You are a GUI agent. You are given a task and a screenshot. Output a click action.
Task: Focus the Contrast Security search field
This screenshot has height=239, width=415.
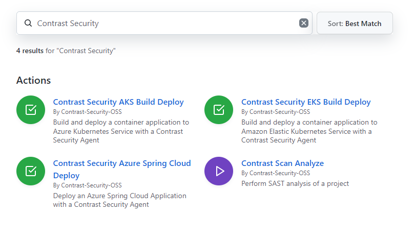(164, 23)
